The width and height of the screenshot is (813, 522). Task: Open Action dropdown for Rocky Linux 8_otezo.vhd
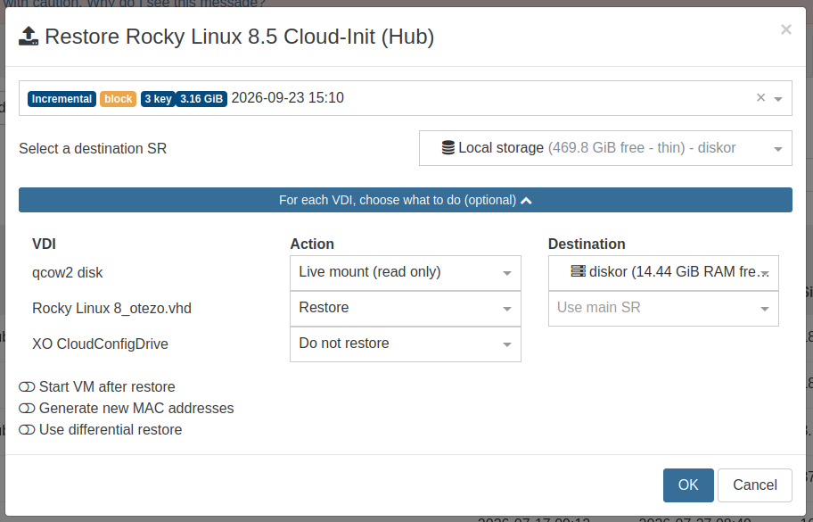pyautogui.click(x=406, y=309)
